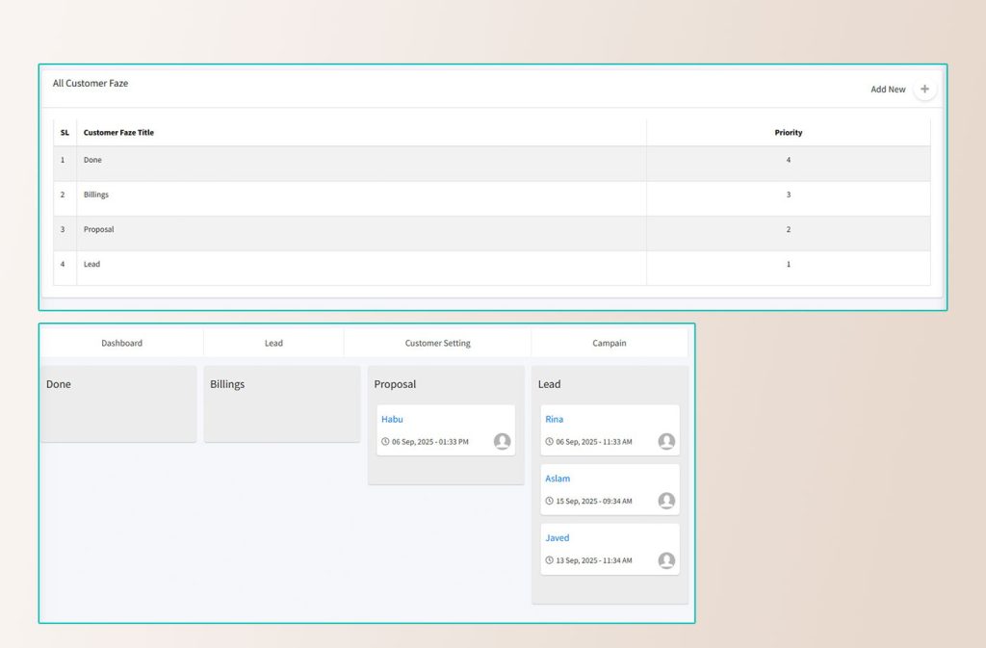Open the Aslam lead link
This screenshot has height=648, width=986.
558,479
